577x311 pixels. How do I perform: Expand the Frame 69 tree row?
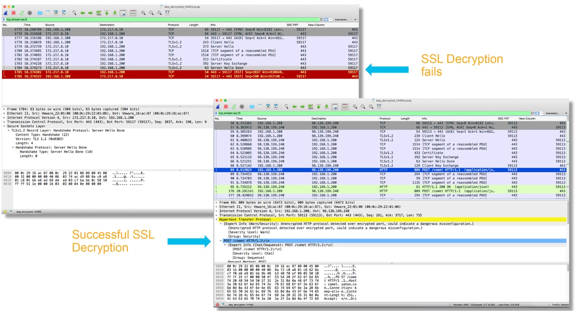point(216,203)
